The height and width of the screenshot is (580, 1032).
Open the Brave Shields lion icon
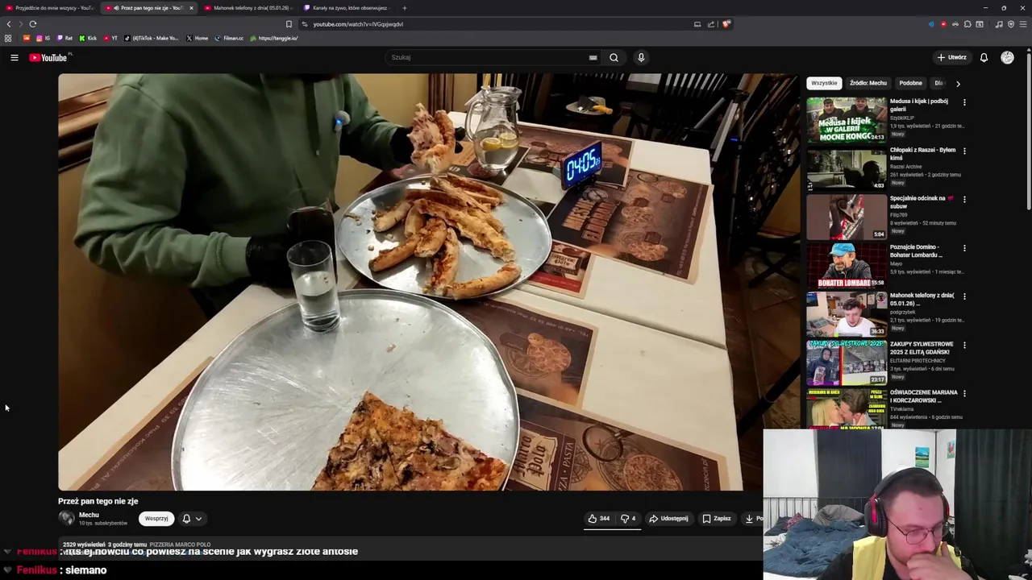point(726,24)
